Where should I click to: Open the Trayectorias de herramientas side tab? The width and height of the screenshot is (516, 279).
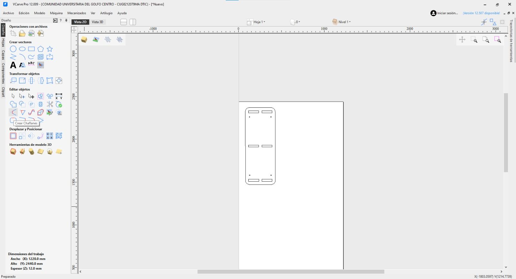point(511,41)
